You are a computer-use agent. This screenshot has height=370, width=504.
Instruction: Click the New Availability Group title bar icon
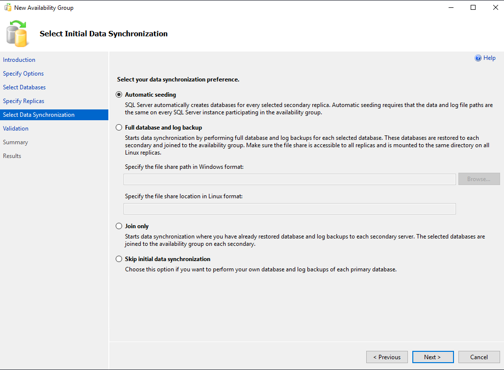point(8,7)
